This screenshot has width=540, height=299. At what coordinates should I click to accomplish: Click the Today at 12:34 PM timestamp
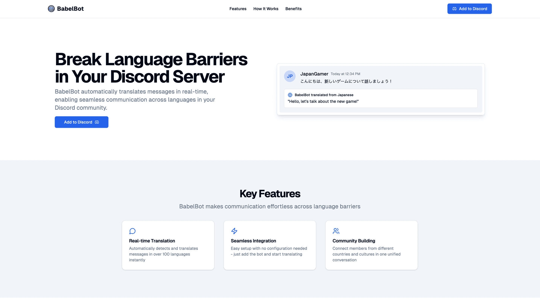pyautogui.click(x=345, y=74)
